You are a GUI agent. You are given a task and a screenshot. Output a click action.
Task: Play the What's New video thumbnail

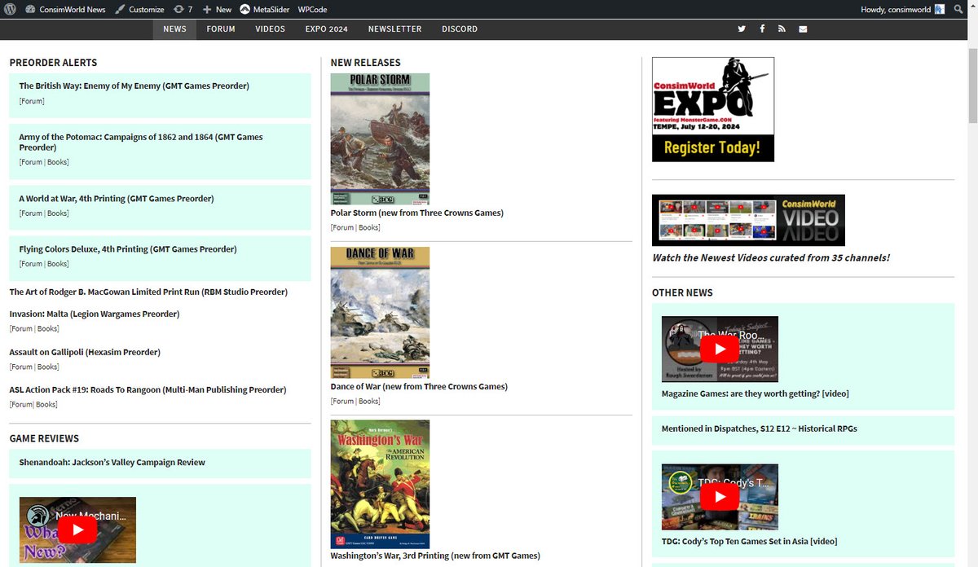pyautogui.click(x=77, y=530)
